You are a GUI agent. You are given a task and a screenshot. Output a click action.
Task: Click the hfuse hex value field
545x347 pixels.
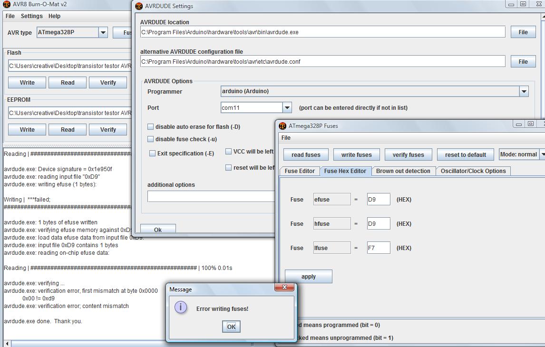point(379,224)
